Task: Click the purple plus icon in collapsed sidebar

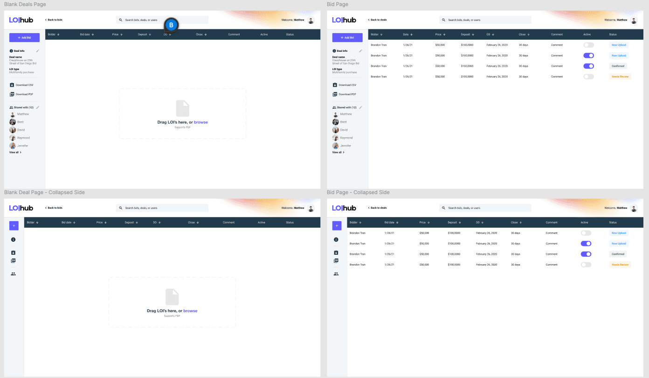Action: click(14, 225)
